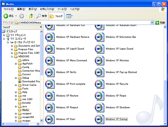
Task: Click the grayed Forward arrow icon
Action: click(x=22, y=16)
